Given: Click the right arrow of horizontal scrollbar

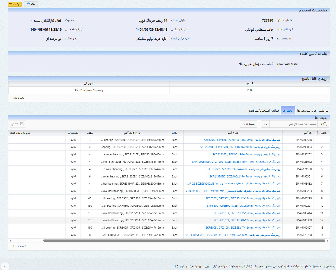Looking at the screenshot, I should [328, 241].
